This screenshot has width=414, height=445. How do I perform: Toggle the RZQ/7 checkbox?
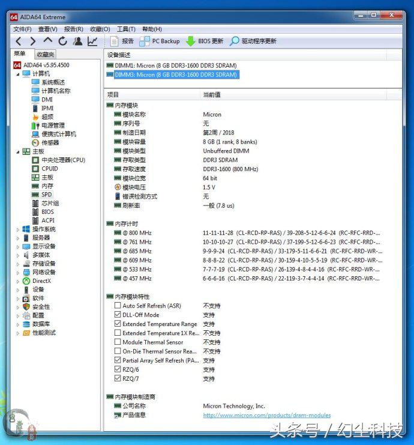(x=118, y=378)
